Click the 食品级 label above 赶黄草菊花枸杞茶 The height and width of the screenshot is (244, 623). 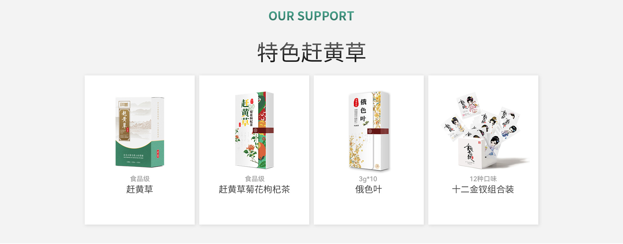pyautogui.click(x=255, y=179)
